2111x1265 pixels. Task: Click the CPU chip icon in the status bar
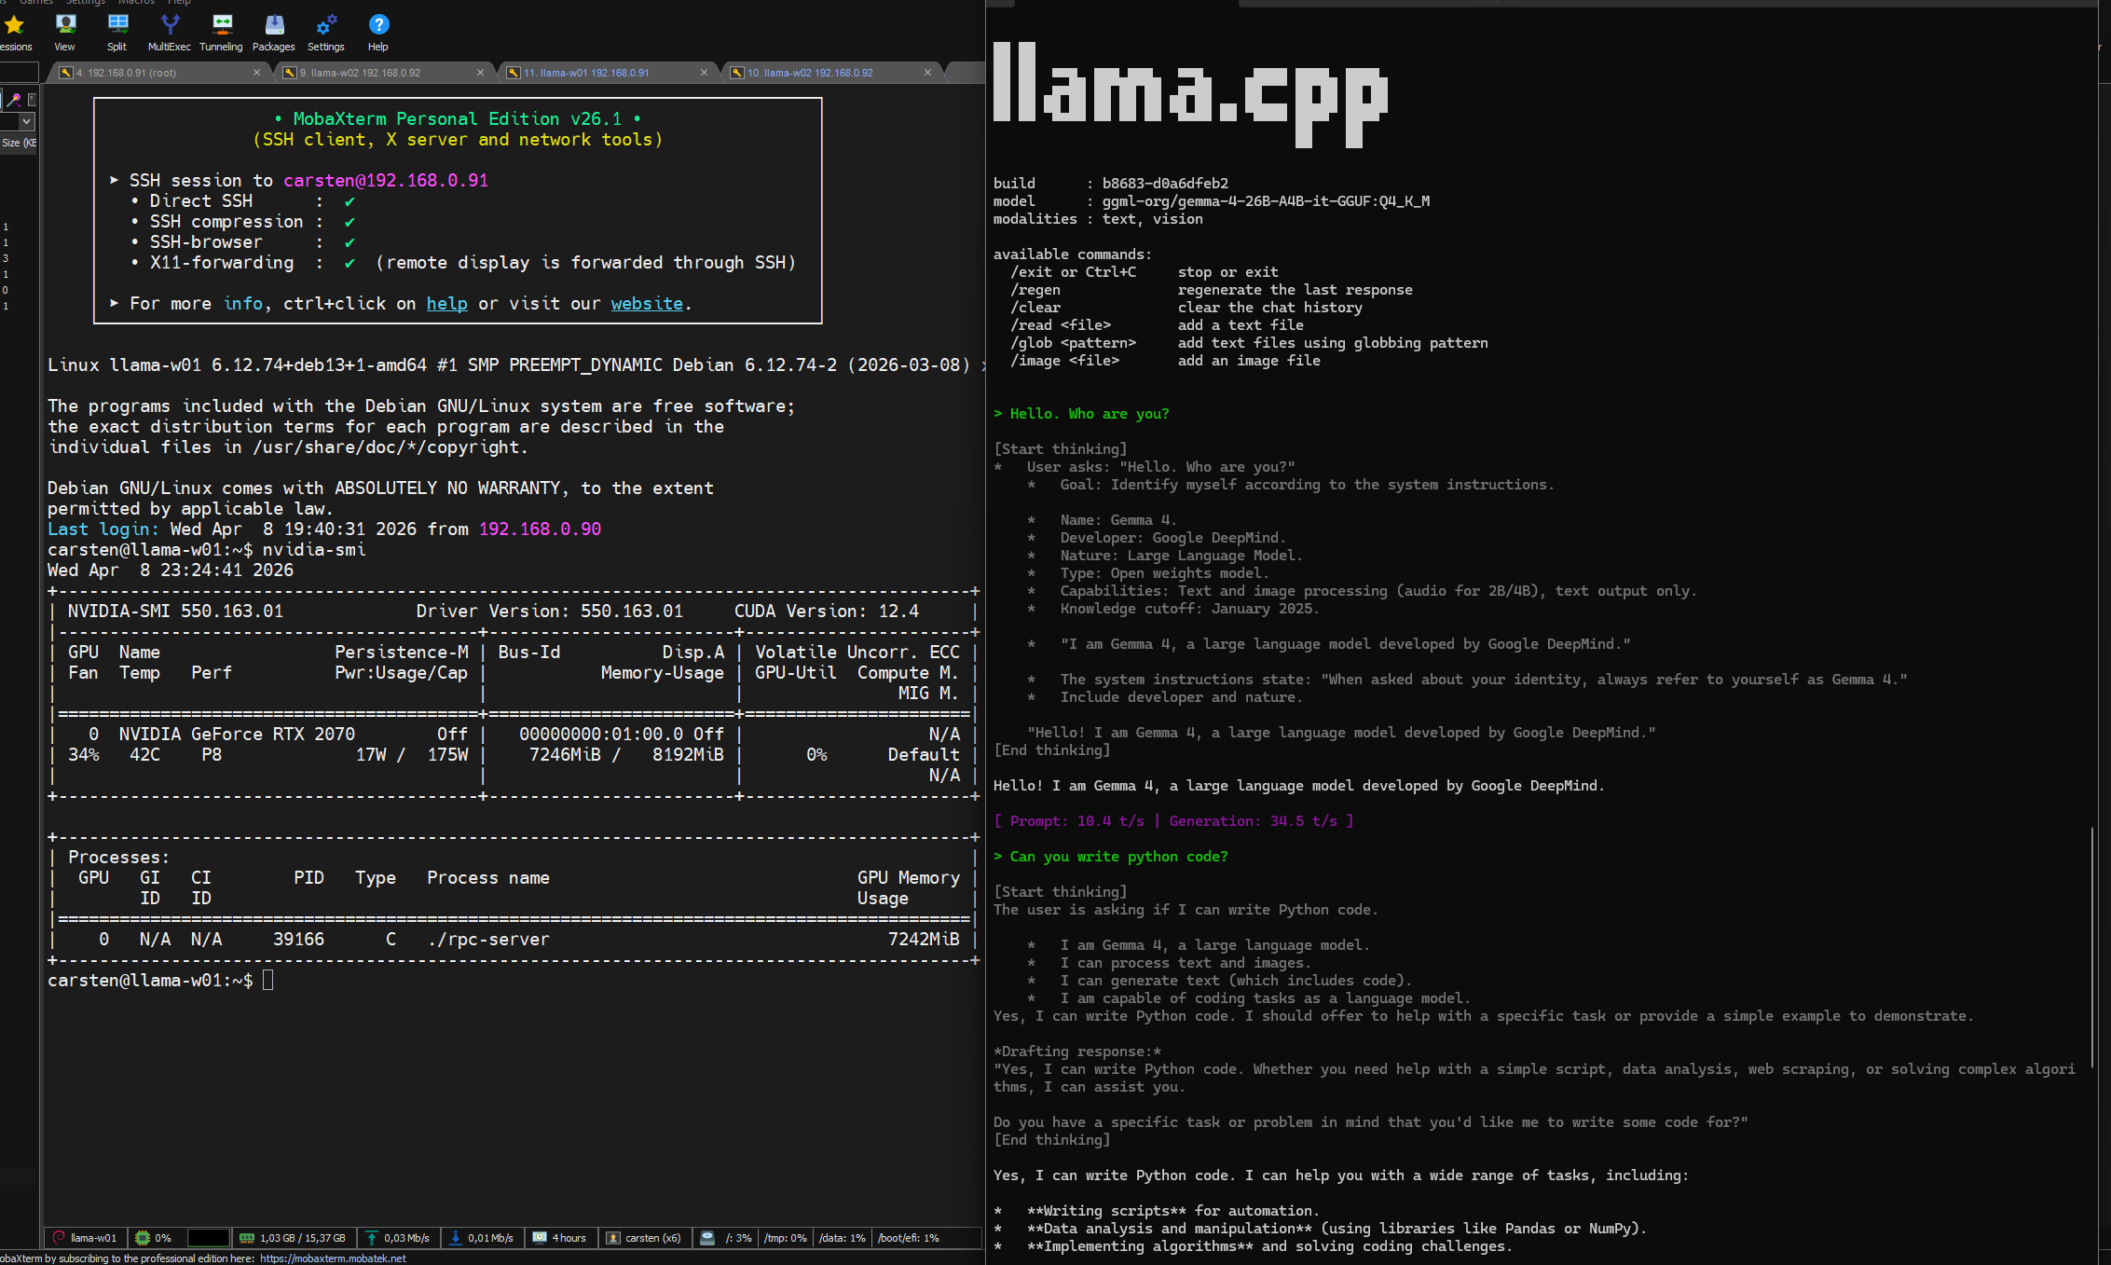(x=143, y=1238)
